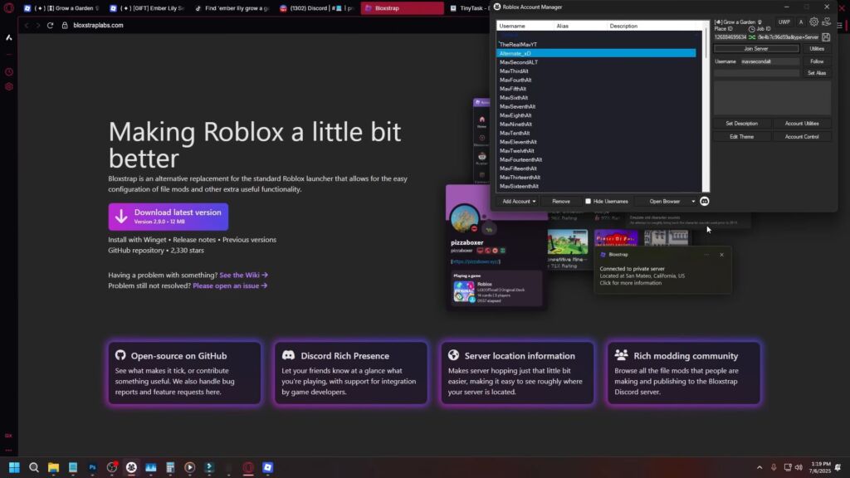The height and width of the screenshot is (478, 850).
Task: Open the "See the Wiki" link
Action: click(x=243, y=275)
